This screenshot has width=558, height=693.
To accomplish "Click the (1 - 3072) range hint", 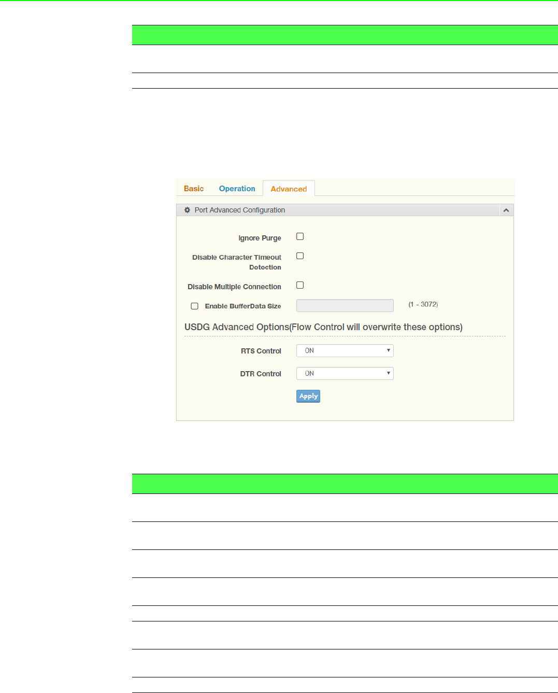I will (x=423, y=304).
